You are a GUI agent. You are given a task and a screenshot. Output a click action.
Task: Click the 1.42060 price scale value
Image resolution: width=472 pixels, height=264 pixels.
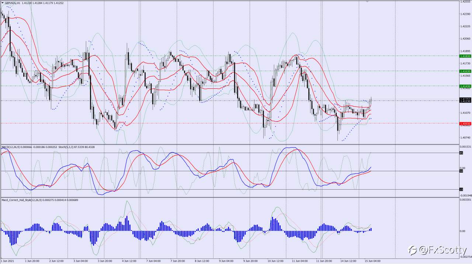pos(465,39)
